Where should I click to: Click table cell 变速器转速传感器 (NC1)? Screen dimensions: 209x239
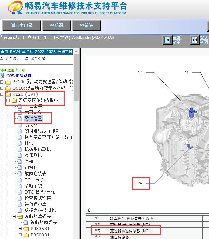pos(156,231)
